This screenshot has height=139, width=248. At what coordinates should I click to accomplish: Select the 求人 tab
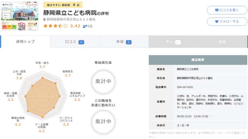coord(173,42)
